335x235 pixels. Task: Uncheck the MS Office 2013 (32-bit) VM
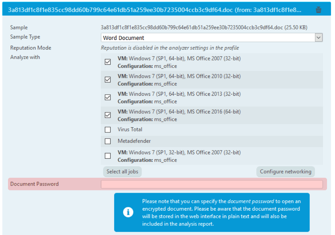click(x=108, y=98)
